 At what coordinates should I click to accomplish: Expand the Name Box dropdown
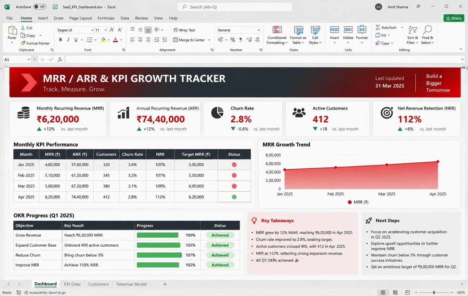[x=29, y=59]
